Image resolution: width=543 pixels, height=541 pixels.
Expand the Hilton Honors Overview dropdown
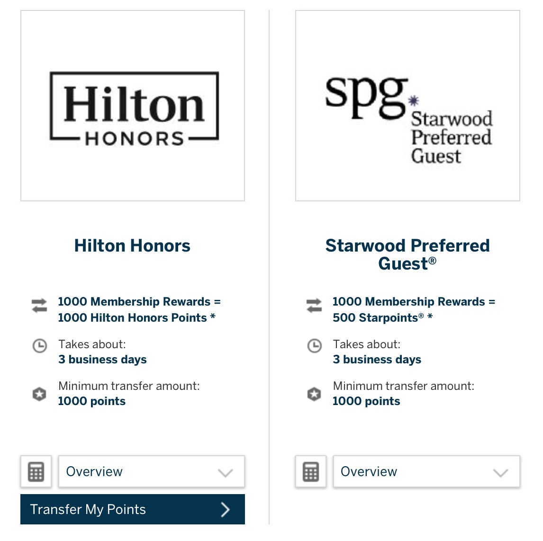point(152,471)
